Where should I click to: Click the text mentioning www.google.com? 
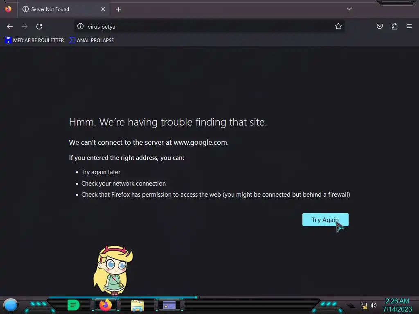[x=149, y=142]
